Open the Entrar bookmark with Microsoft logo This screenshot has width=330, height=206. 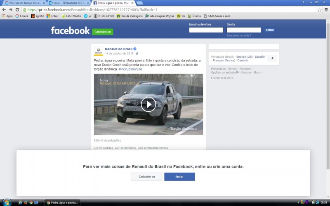52,16
